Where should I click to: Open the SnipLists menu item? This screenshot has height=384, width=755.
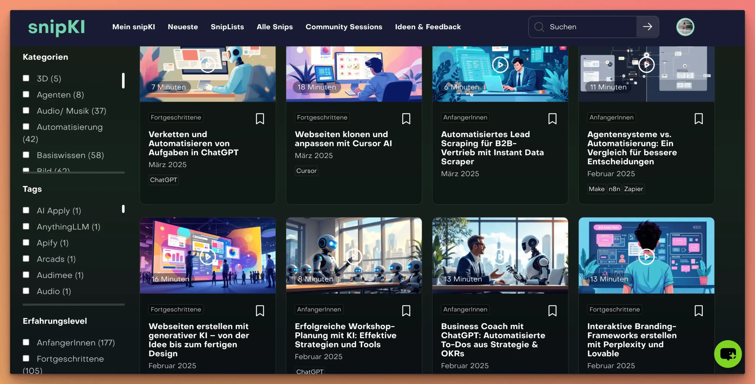[227, 27]
